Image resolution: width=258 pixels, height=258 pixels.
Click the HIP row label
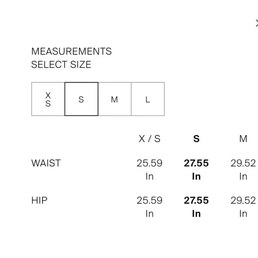39,200
